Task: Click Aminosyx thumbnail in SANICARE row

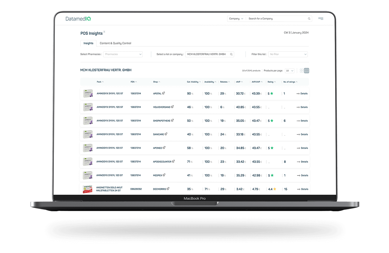Action: pyautogui.click(x=88, y=134)
